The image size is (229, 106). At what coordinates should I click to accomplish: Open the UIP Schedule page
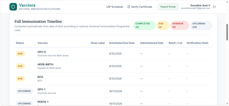tap(115, 7)
